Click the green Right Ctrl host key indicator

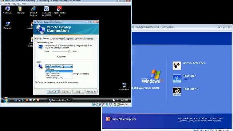coord(118,104)
